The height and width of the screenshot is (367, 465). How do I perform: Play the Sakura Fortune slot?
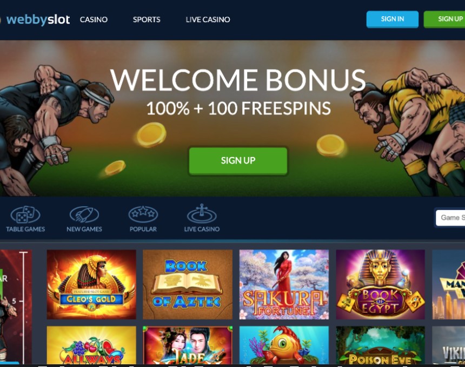coord(284,284)
